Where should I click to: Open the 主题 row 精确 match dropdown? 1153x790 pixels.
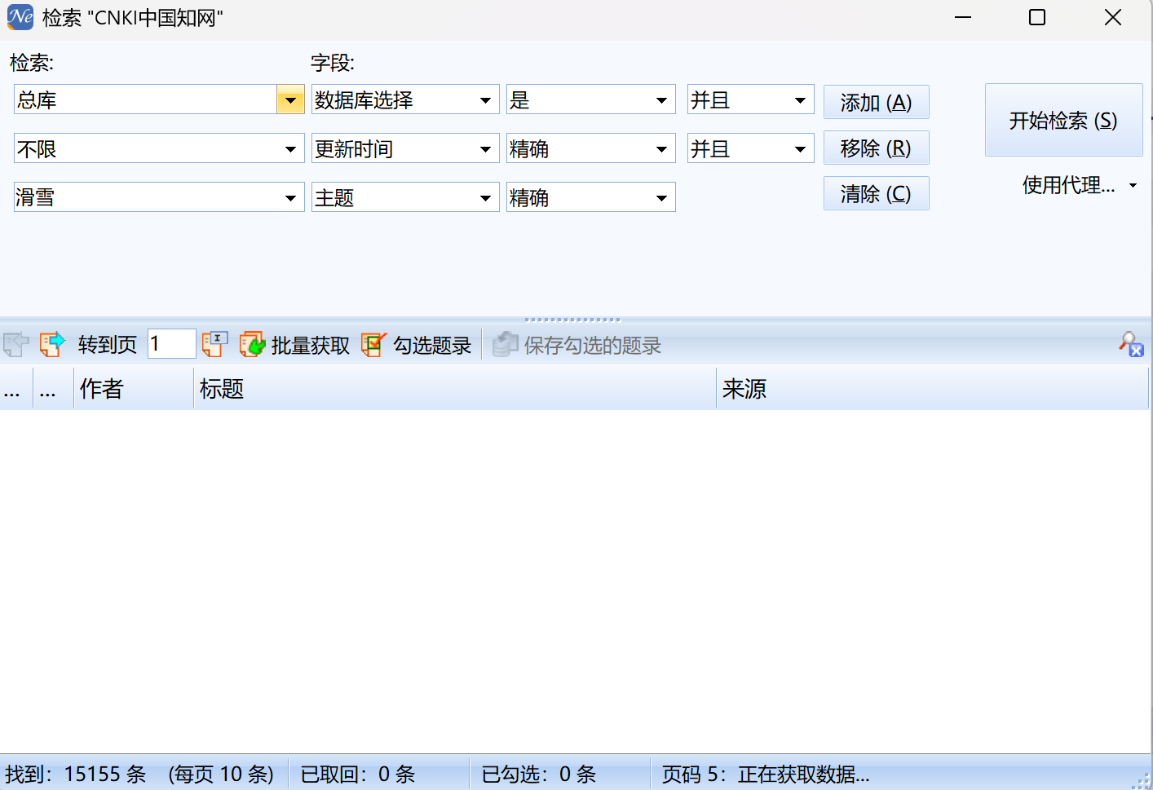(661, 198)
